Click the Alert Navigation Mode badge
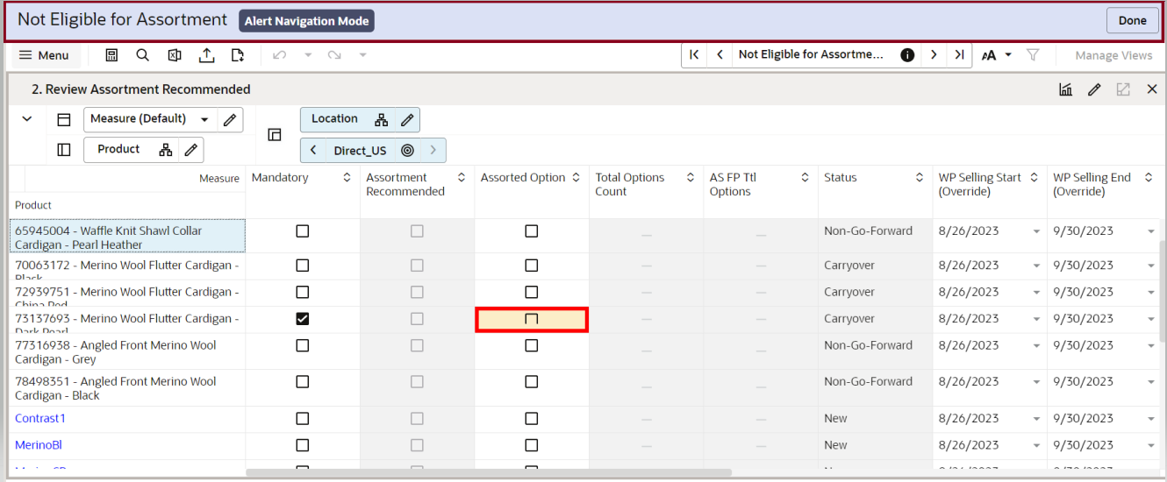Viewport: 1167px width, 482px height. click(306, 21)
